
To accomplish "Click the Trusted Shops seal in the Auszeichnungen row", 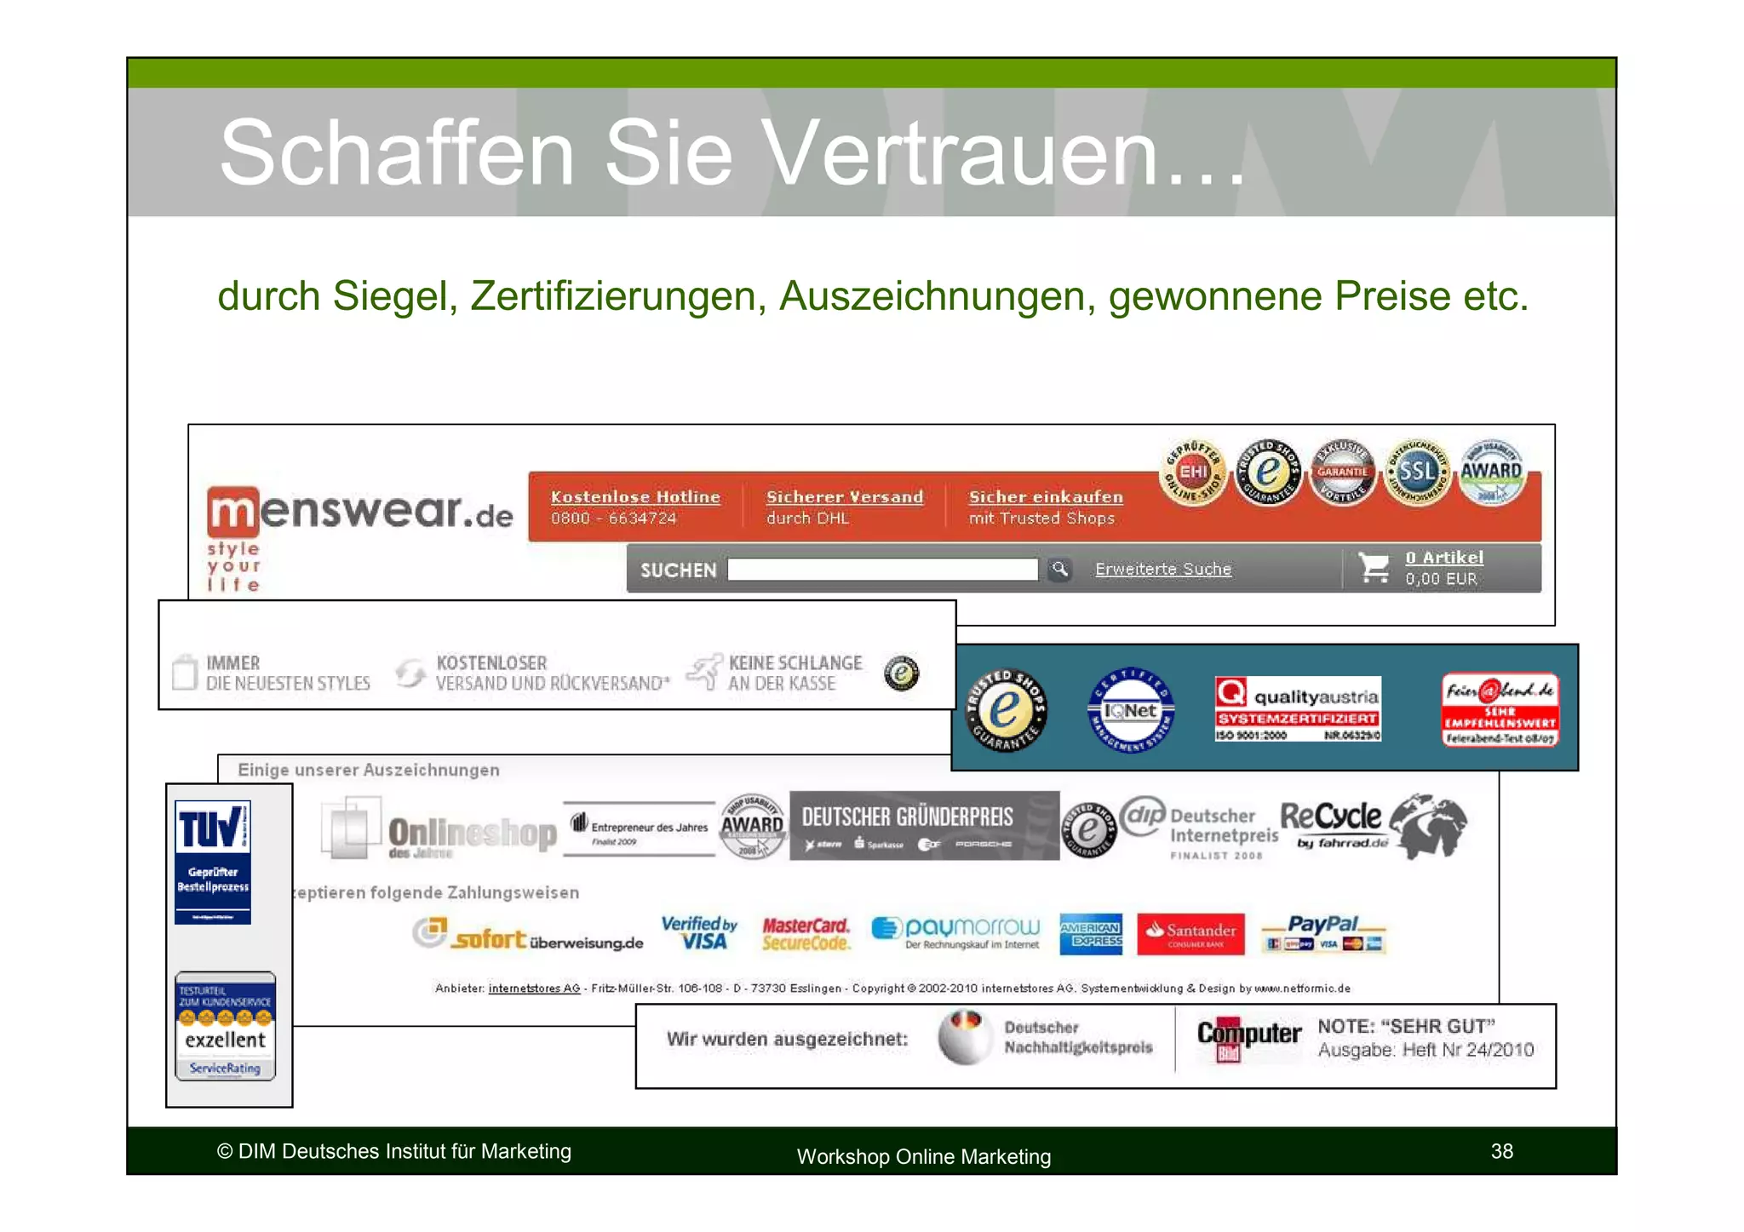I will coord(1089,829).
